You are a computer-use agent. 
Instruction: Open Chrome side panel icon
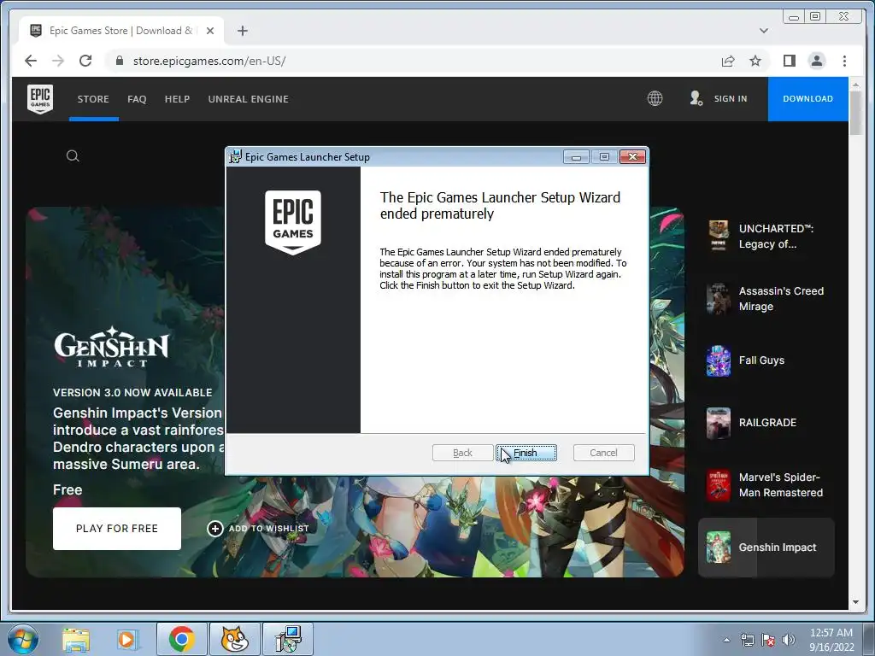(x=789, y=61)
